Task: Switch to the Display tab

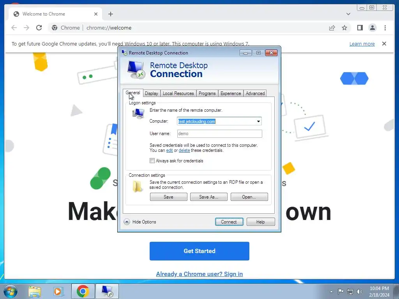Action: (152, 93)
